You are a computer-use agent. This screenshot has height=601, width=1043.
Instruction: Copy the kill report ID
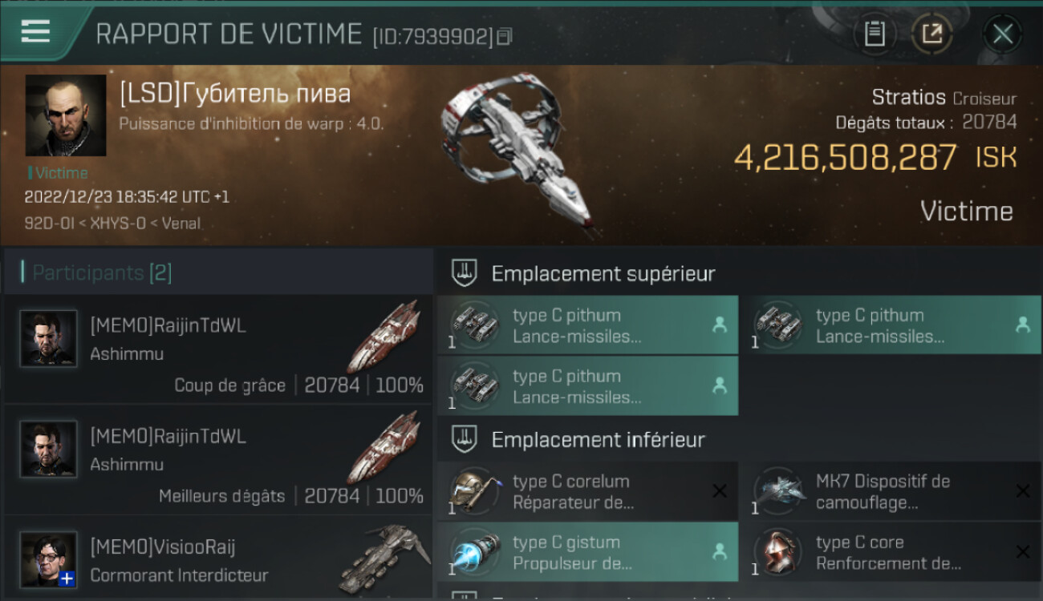point(505,37)
